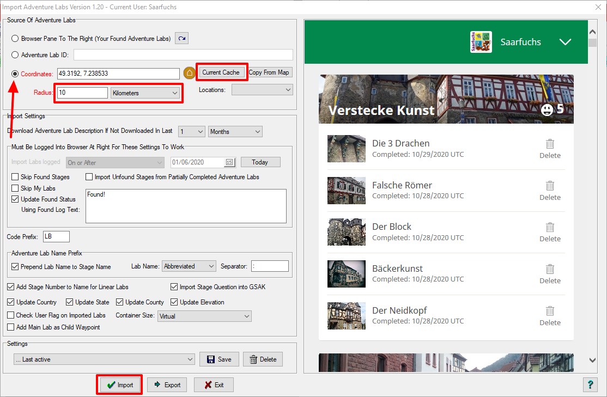Screen dimensions: 607x397
Task: Open the download interval number dropdown
Action: pos(192,132)
